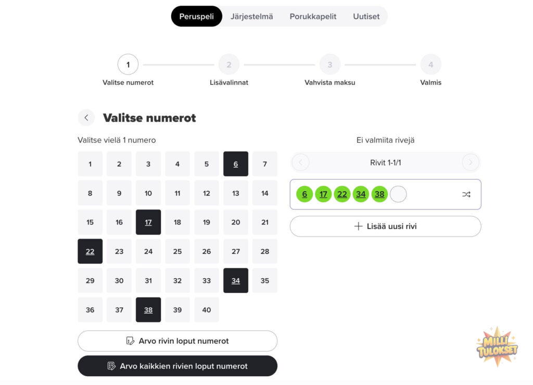
Task: Click step circle 3 Vahvista maksu
Action: point(329,64)
